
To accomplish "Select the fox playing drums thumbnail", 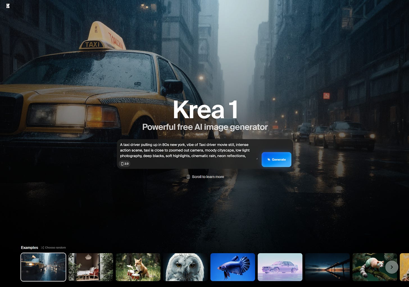I will click(x=138, y=267).
